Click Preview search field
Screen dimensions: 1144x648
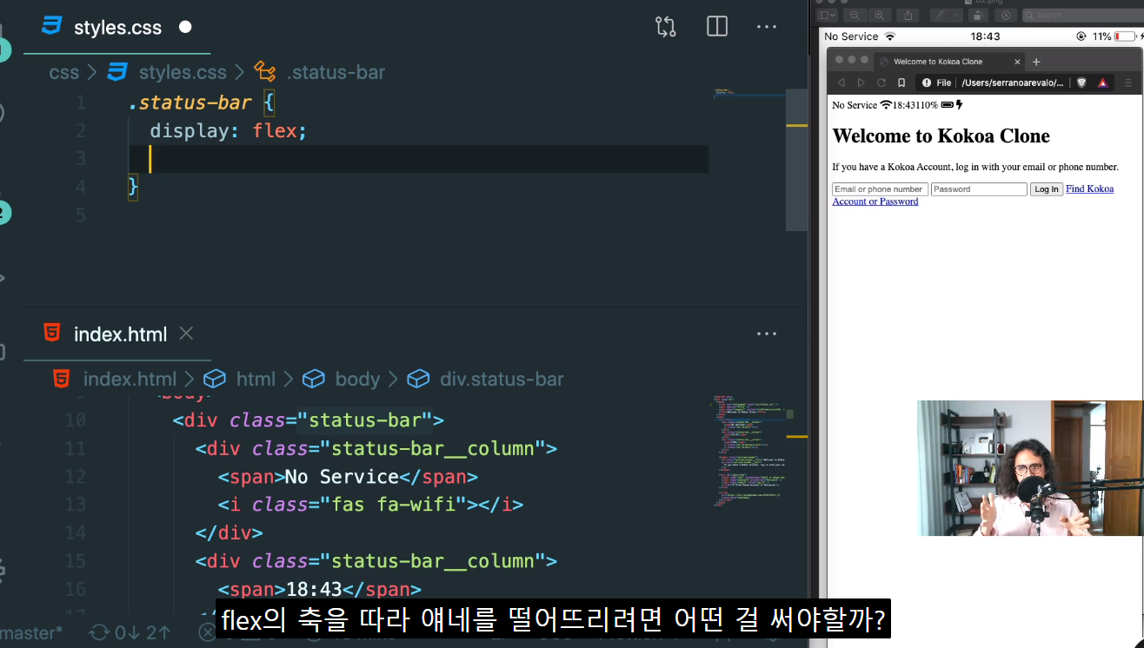1083,15
